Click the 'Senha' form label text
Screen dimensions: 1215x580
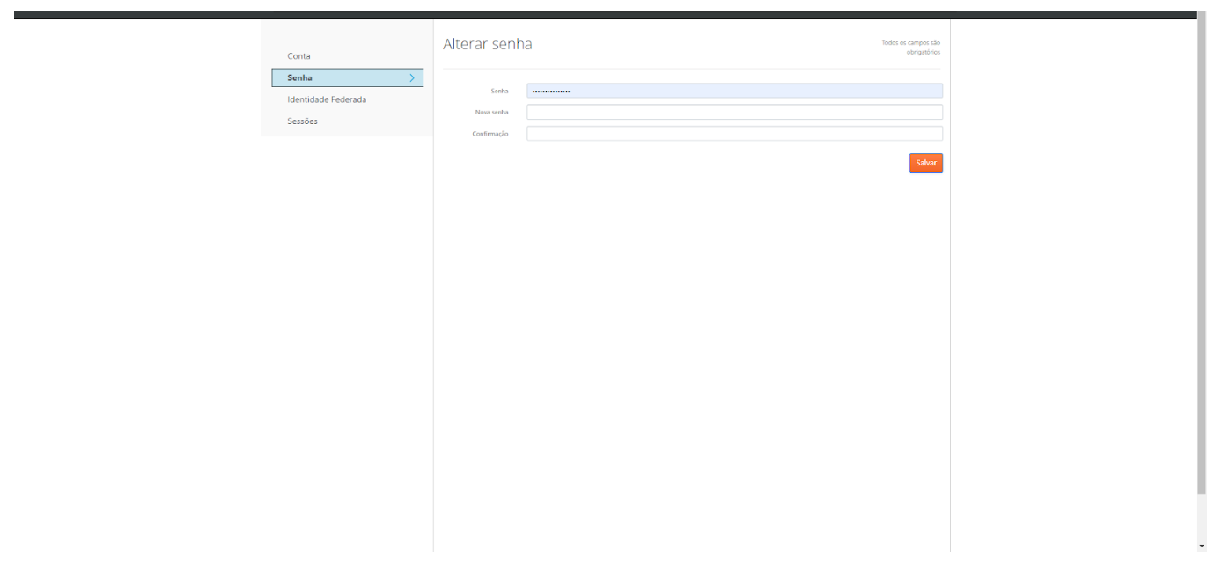click(499, 91)
